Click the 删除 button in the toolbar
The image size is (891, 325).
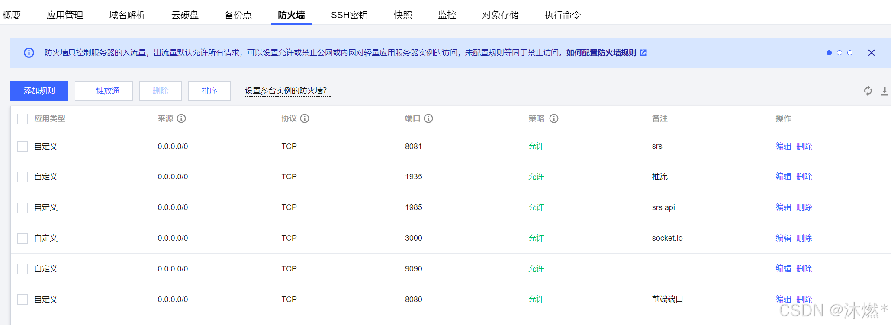161,91
